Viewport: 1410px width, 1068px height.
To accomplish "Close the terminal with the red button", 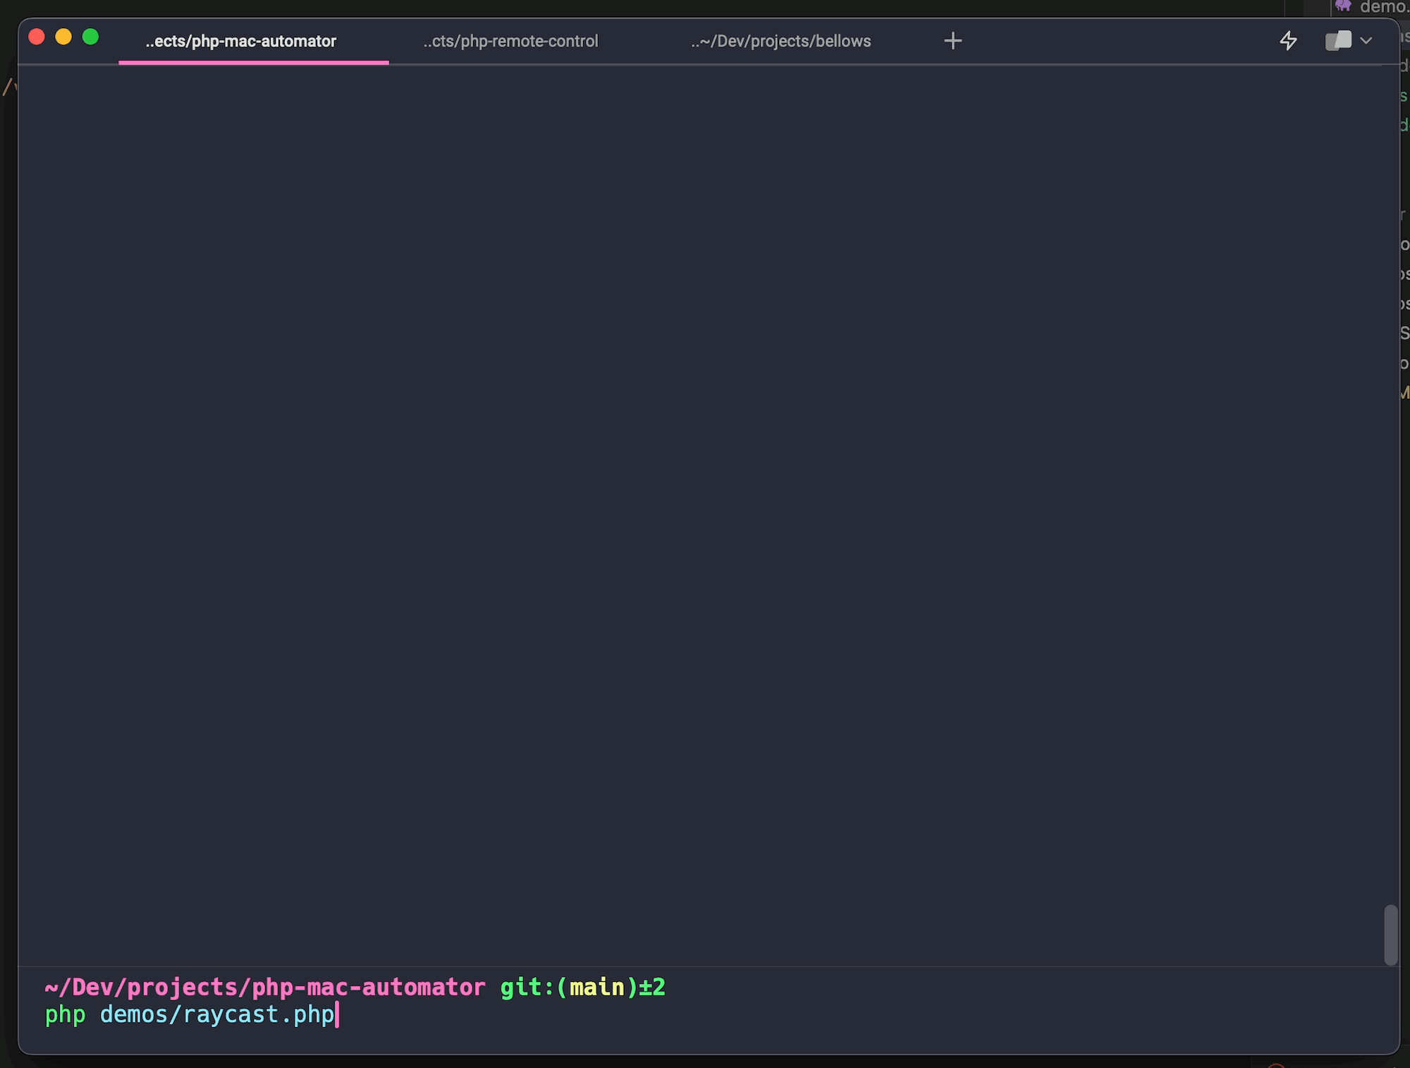I will click(37, 37).
